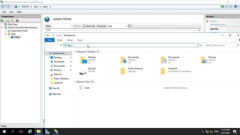Select WS2016 server node in the tree

point(22,27)
